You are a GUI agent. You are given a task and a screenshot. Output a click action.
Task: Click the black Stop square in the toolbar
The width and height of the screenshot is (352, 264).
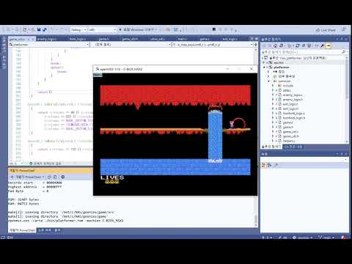[214, 29]
